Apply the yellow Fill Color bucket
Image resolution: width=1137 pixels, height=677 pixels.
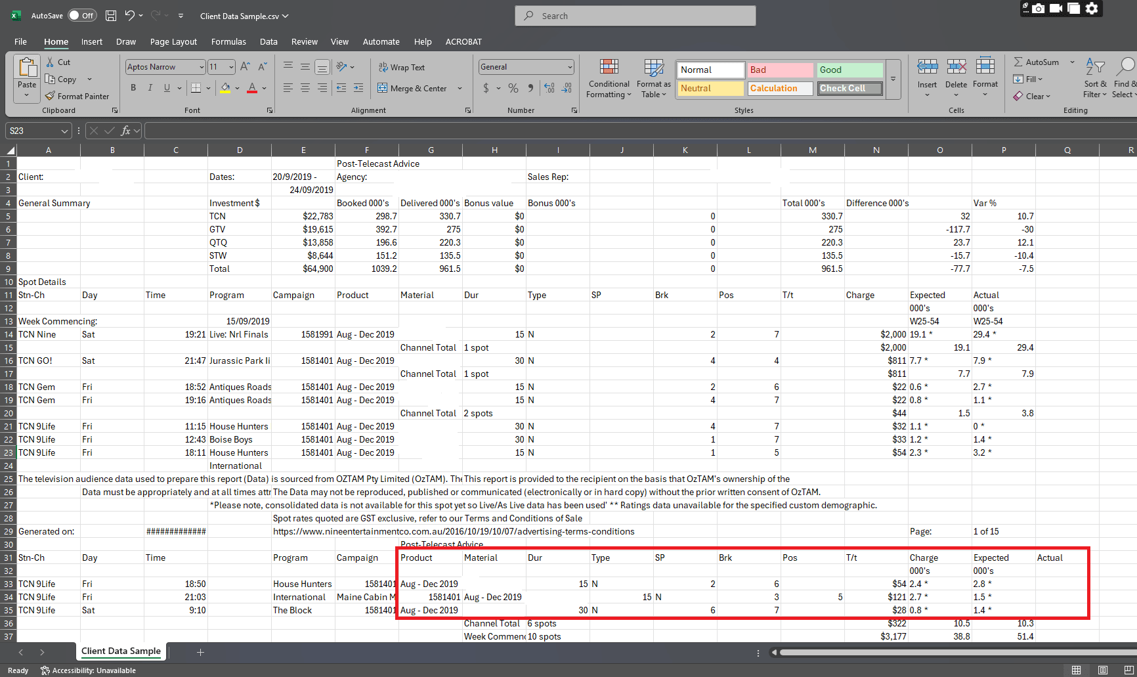[x=226, y=87]
